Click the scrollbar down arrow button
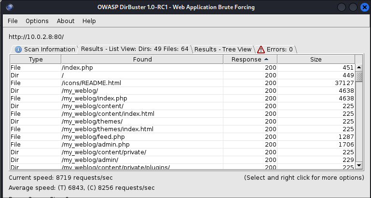 [358, 165]
